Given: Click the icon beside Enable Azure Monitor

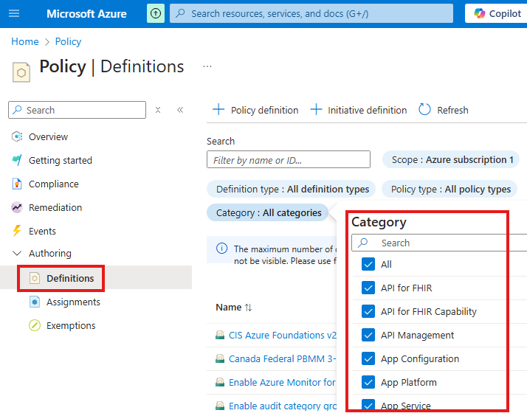Looking at the screenshot, I should tap(220, 382).
